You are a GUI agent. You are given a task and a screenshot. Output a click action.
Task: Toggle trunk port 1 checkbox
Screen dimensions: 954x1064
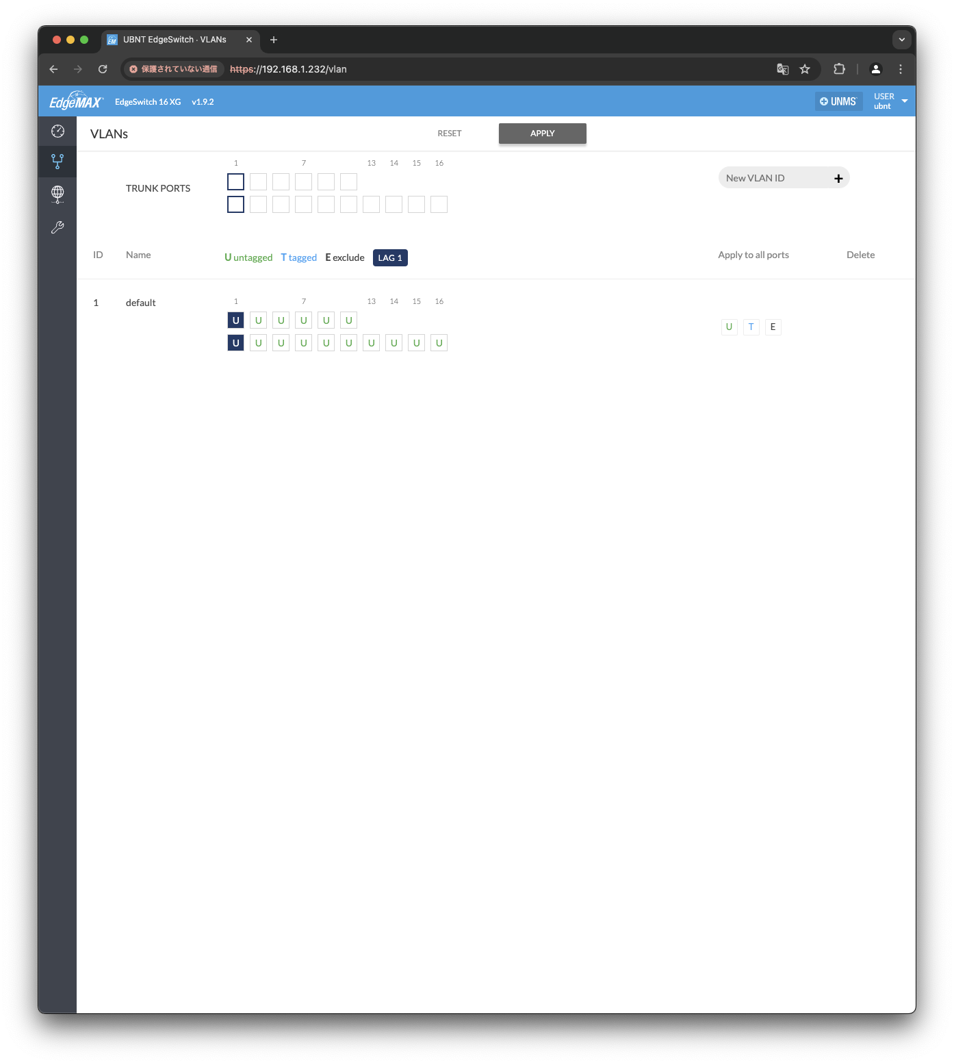[235, 182]
